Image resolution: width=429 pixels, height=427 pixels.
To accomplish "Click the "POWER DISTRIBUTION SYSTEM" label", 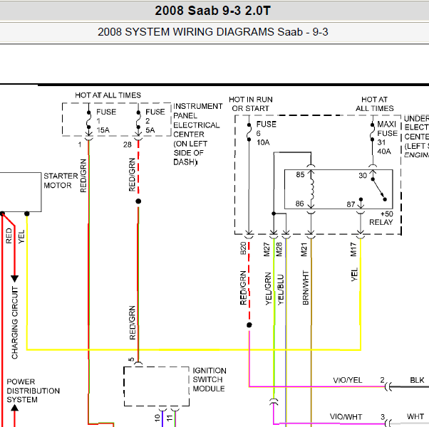I will tap(33, 391).
